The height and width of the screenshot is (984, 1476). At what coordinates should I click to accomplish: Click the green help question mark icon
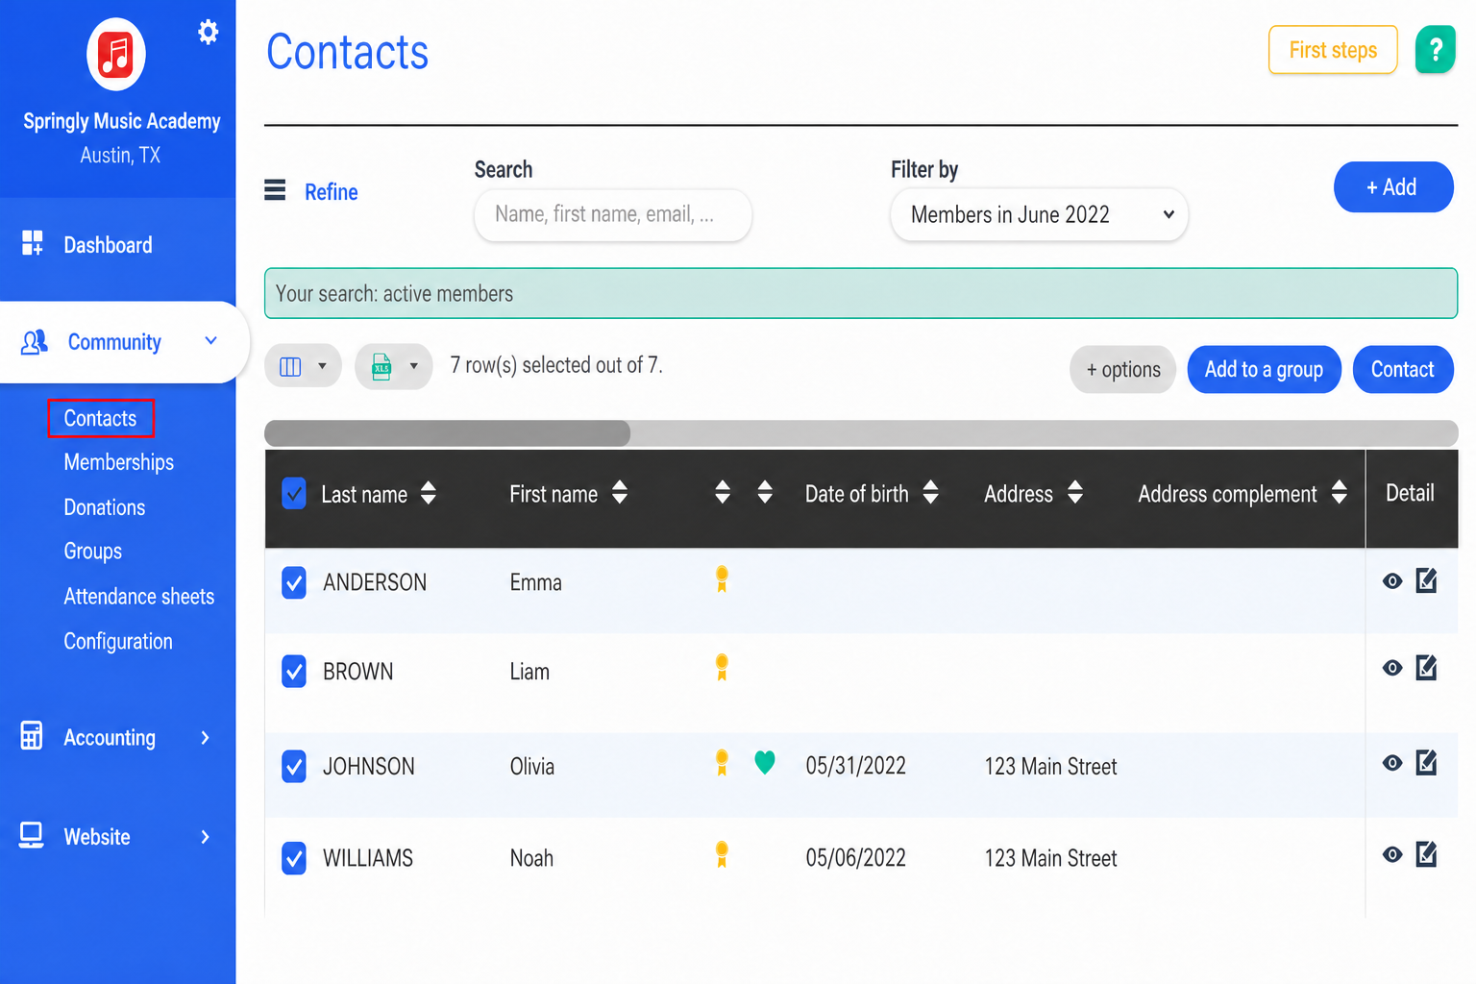pyautogui.click(x=1435, y=49)
